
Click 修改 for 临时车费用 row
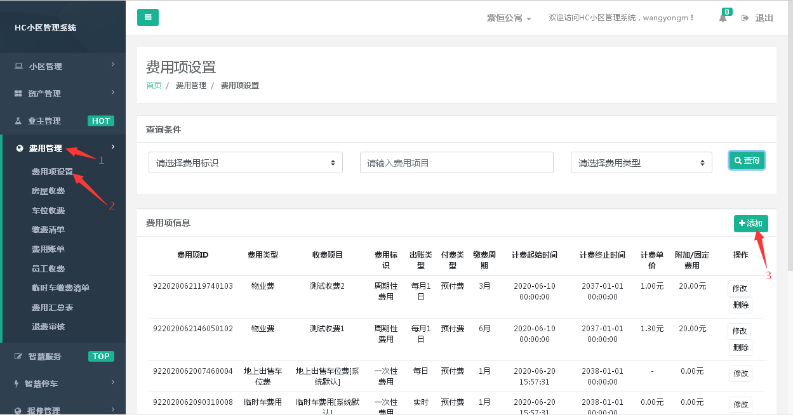[x=740, y=404]
